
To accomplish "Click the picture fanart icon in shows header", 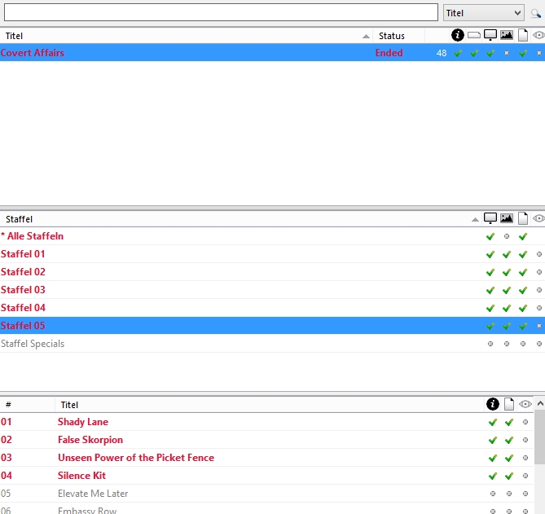I will [x=507, y=35].
